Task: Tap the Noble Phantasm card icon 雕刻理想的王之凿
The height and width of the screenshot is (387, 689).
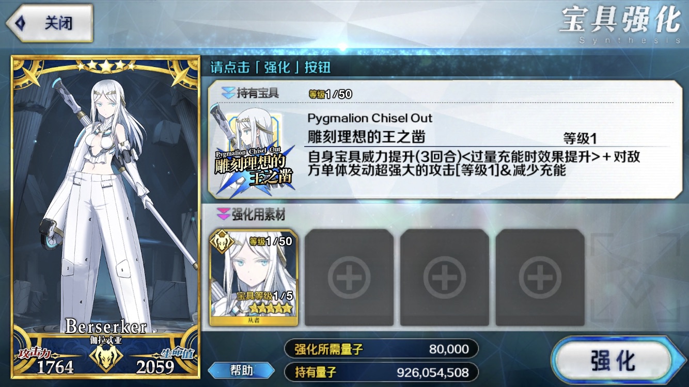Action: pos(253,151)
